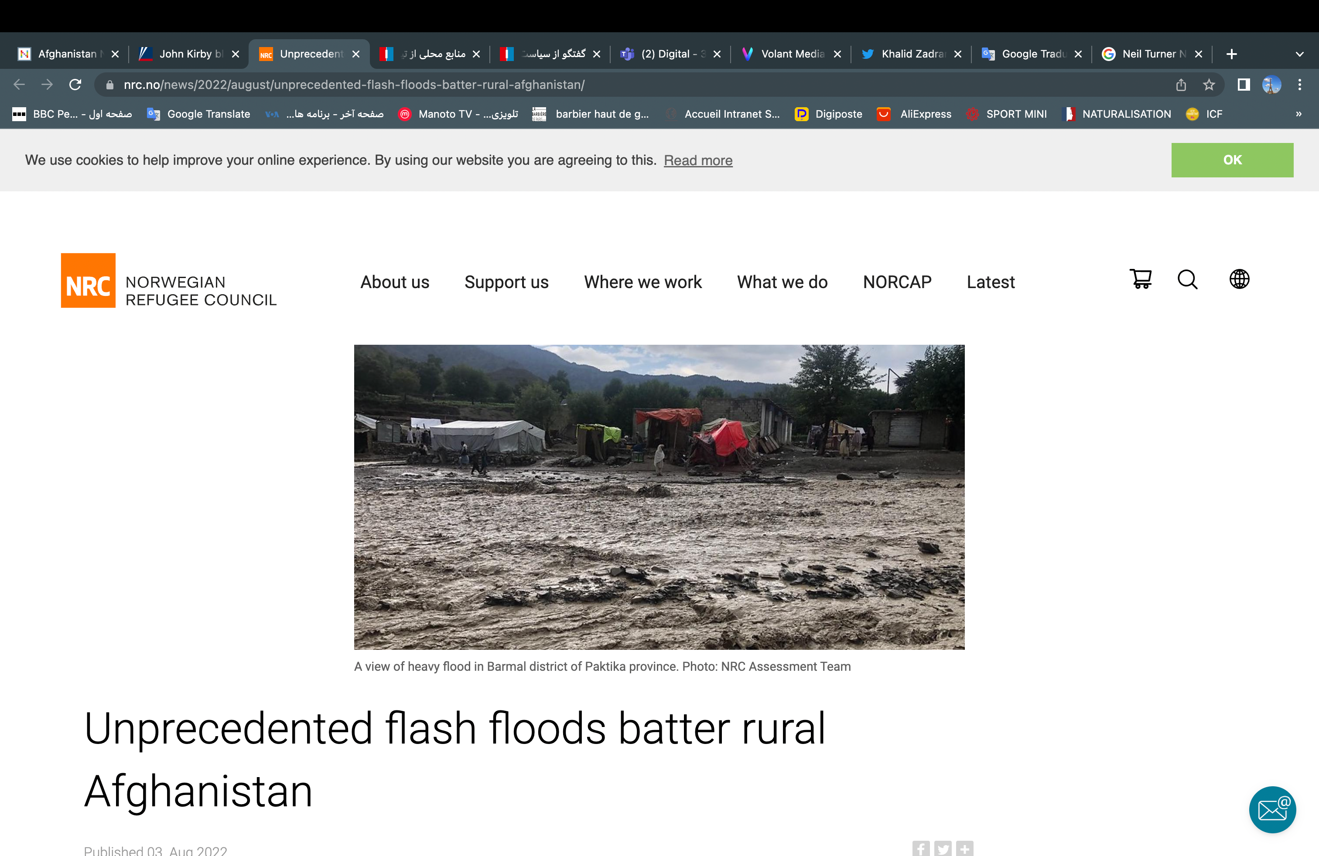Close the Volant Media tab
The height and width of the screenshot is (856, 1319).
837,54
